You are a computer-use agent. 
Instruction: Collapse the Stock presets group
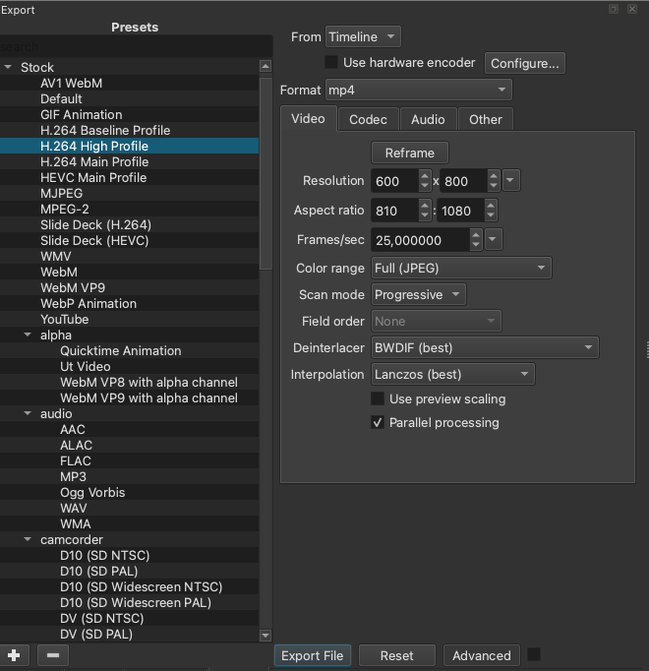9,68
